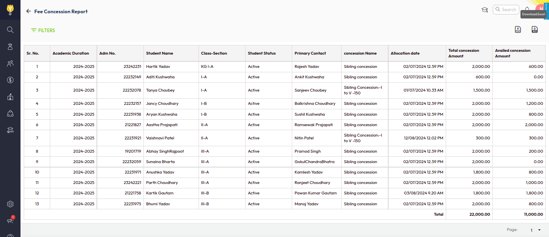This screenshot has height=237, width=549.
Task: Open the single student icon in the sidebar
Action: [x=10, y=47]
